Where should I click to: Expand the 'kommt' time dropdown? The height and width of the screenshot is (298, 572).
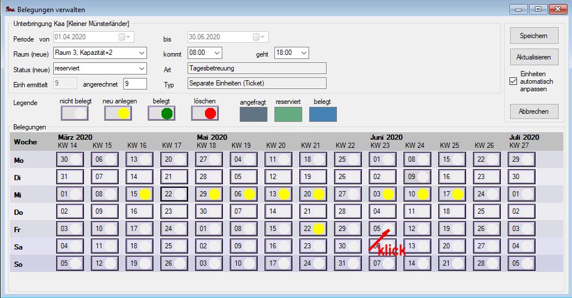click(217, 53)
